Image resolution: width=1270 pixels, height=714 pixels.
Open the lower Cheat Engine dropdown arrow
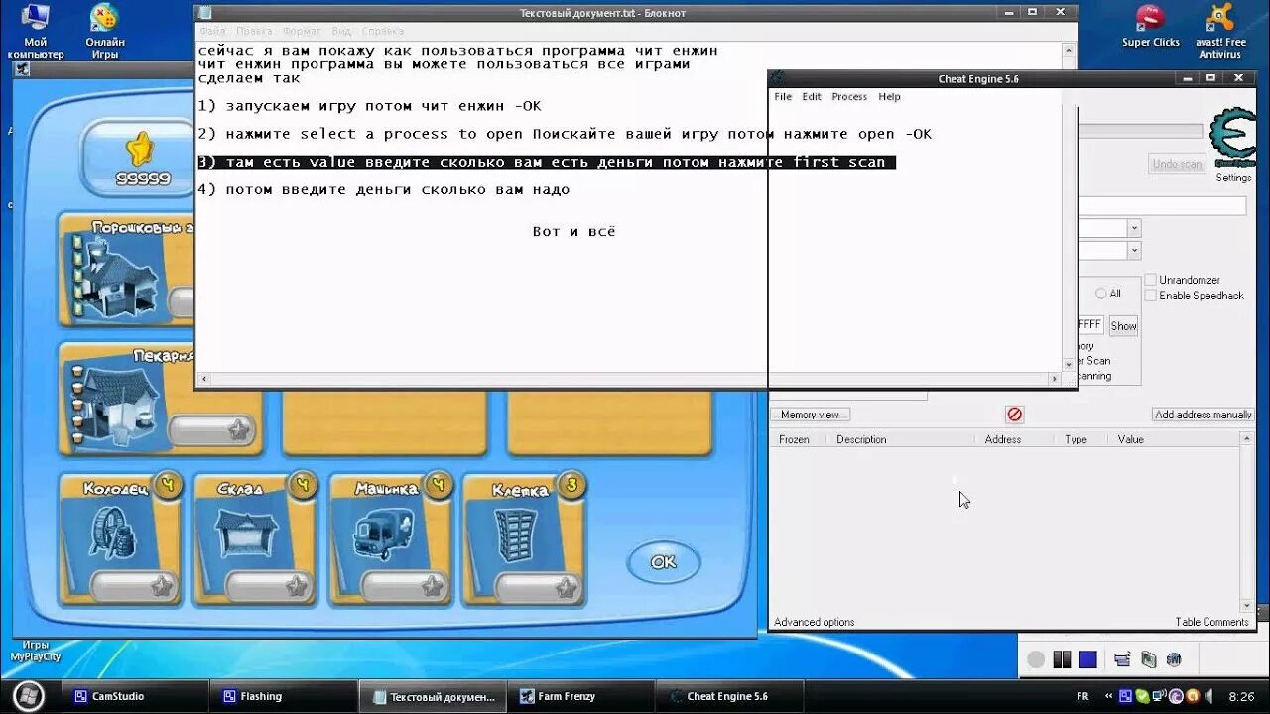1133,251
